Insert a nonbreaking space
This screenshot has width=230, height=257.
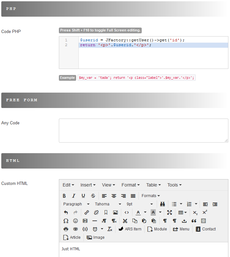(184, 221)
